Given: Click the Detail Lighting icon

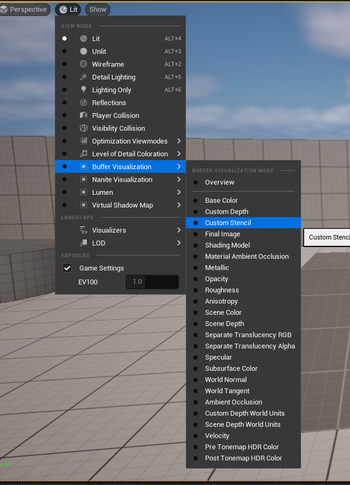Looking at the screenshot, I should (x=84, y=77).
